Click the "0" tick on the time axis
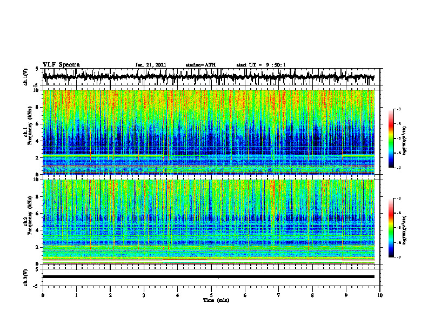This screenshot has height=331, width=428. [43, 295]
